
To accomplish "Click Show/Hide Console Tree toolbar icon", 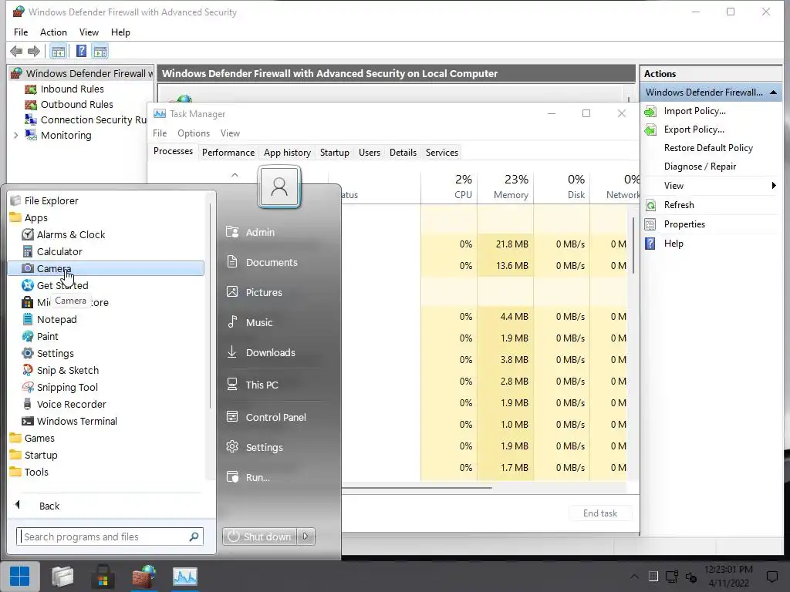I will point(59,51).
